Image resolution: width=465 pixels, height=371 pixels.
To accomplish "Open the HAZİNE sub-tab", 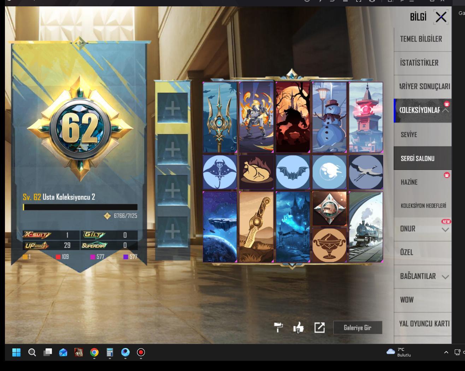I will click(x=423, y=182).
